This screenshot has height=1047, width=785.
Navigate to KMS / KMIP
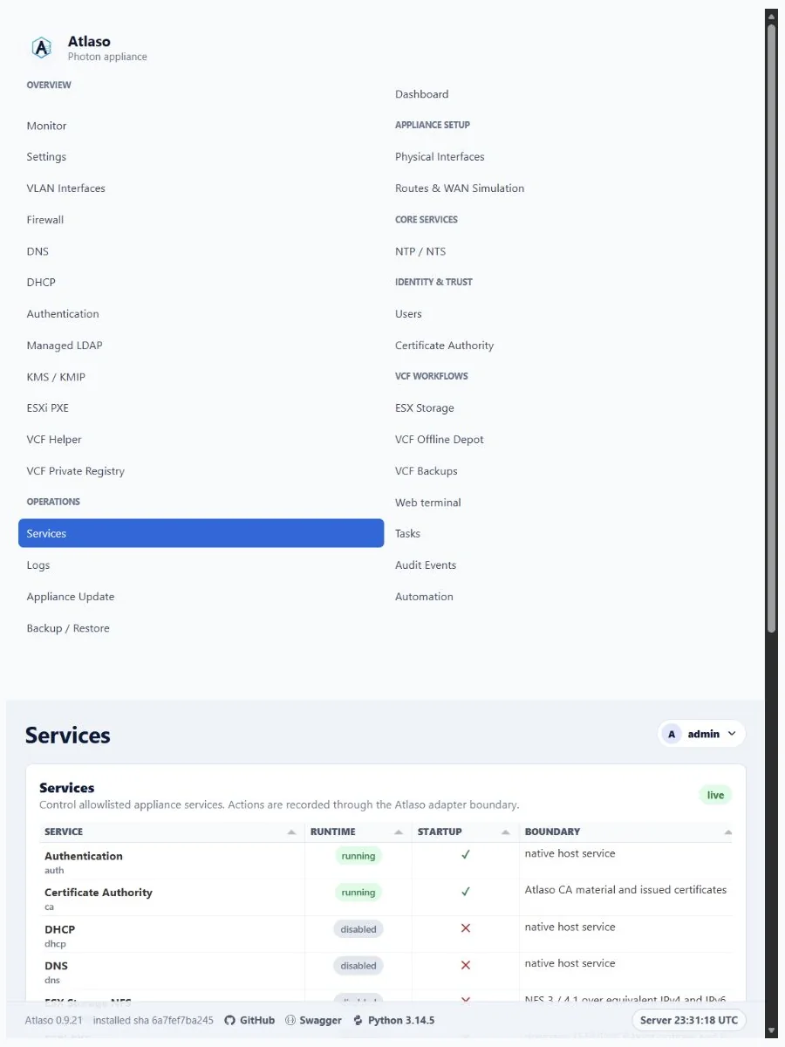coord(56,377)
